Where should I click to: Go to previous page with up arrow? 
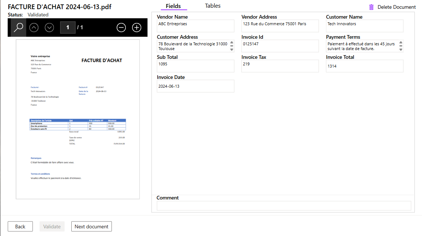click(34, 27)
